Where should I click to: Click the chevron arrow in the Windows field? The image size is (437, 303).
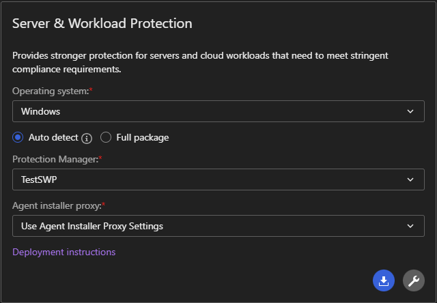[410, 111]
